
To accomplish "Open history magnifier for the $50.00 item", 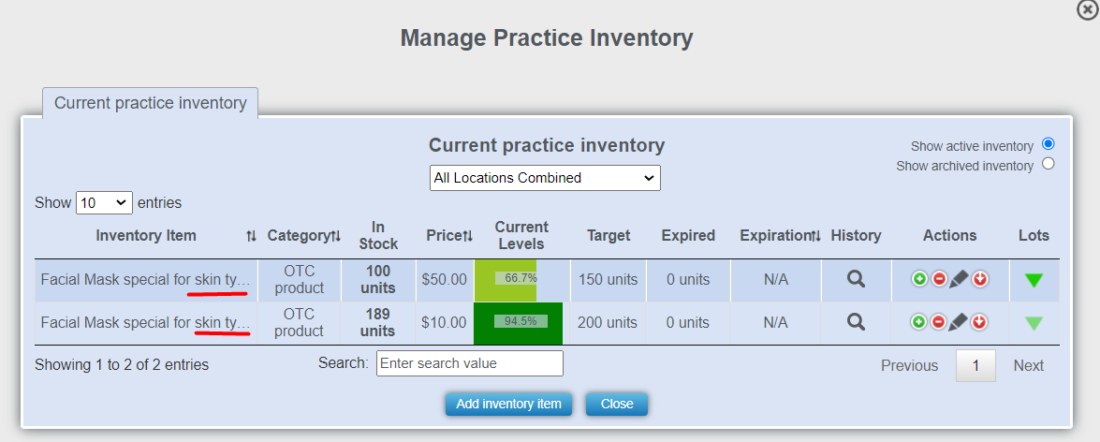I will [856, 279].
